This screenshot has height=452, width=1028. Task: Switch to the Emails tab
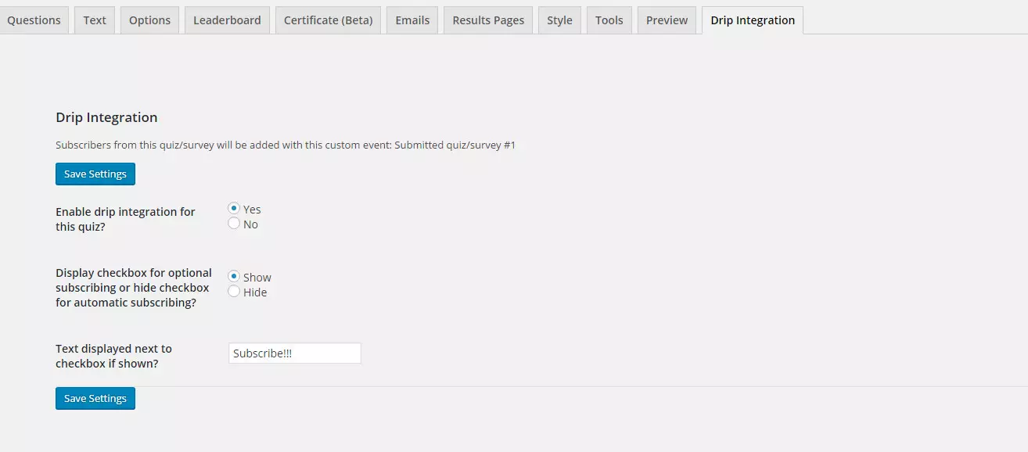412,20
